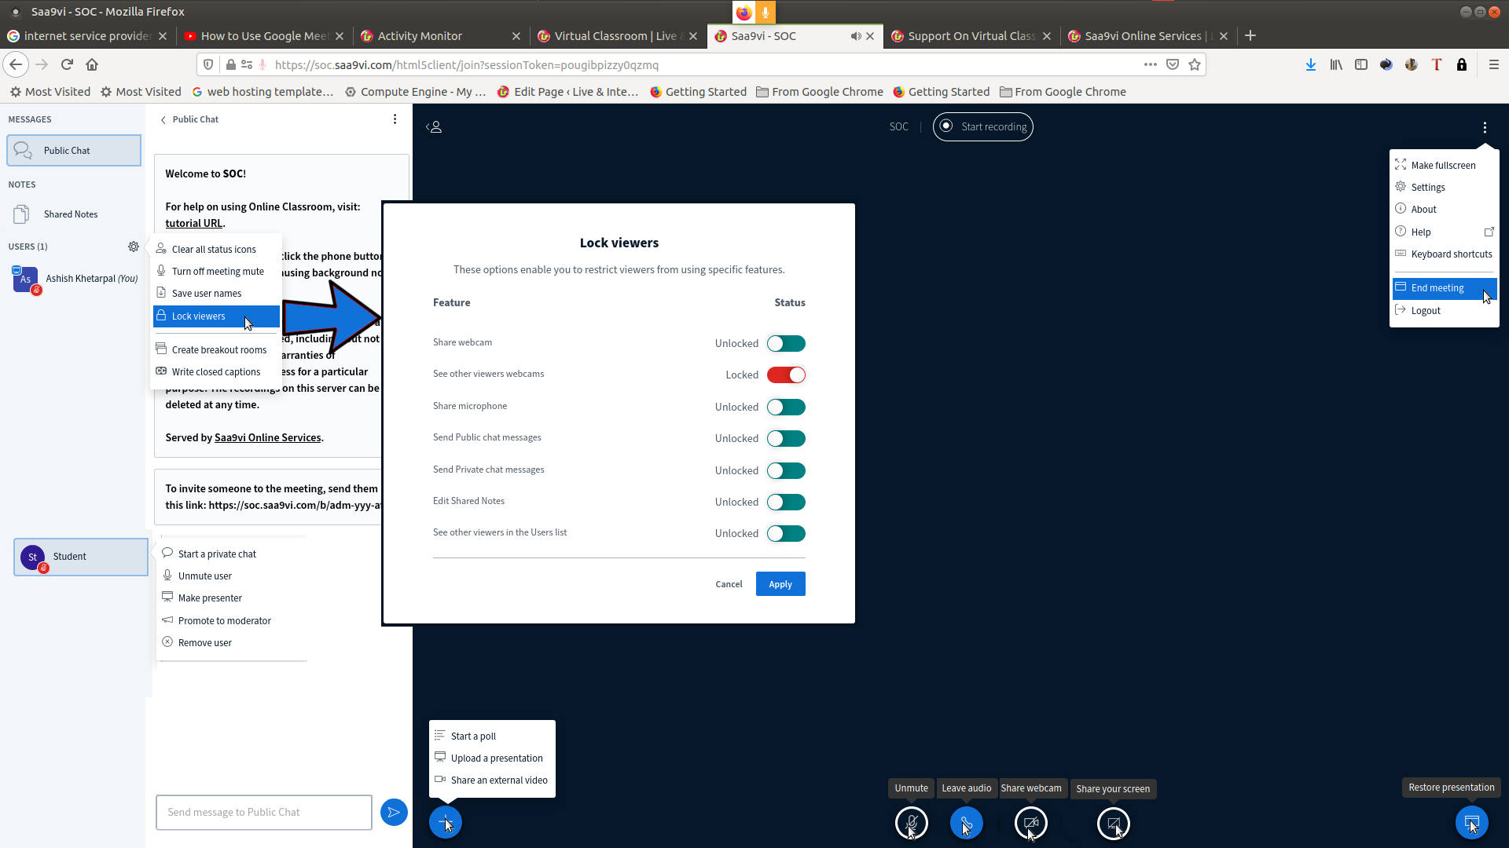
Task: Choose Upload a presentation
Action: pyautogui.click(x=492, y=758)
